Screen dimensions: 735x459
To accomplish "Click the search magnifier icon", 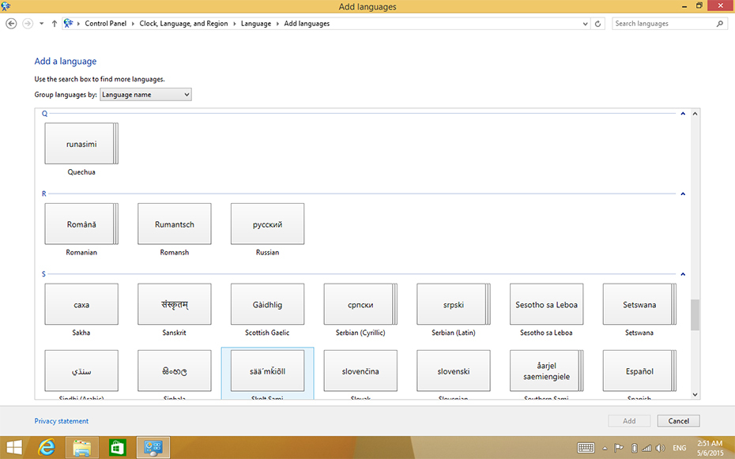I will (x=719, y=24).
